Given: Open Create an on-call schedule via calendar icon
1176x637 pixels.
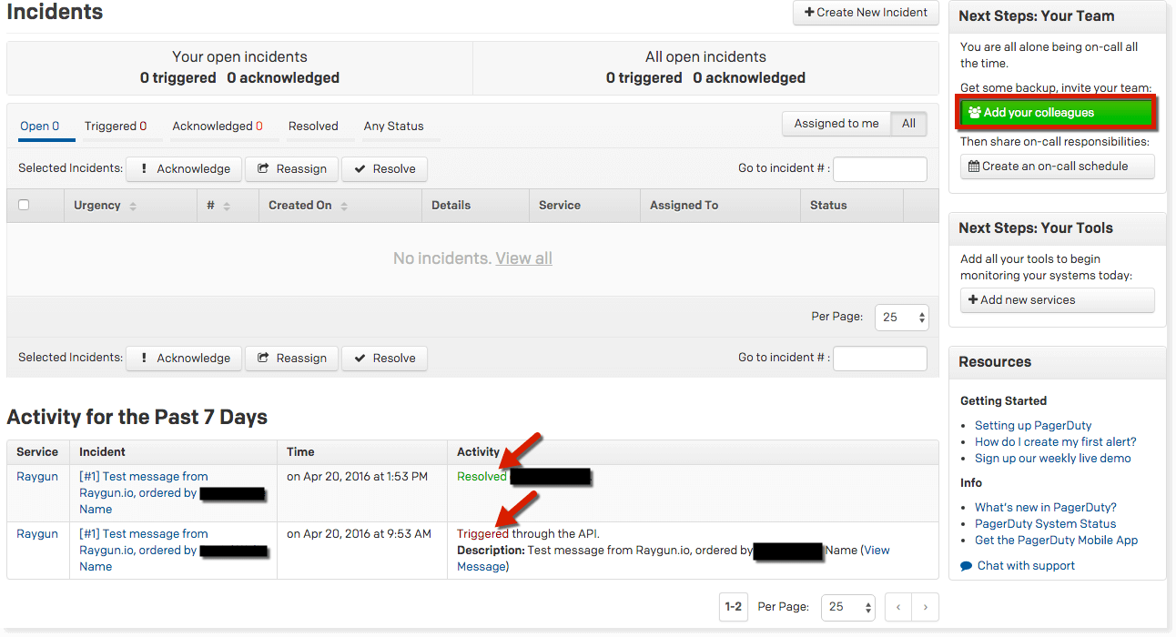Looking at the screenshot, I should pyautogui.click(x=1057, y=166).
